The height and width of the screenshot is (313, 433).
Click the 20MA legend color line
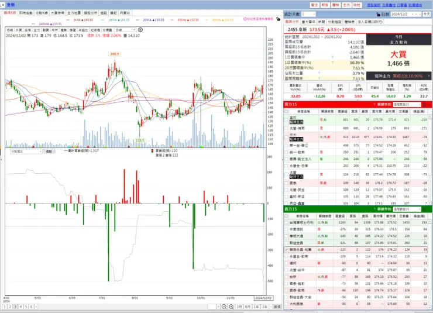138,20
